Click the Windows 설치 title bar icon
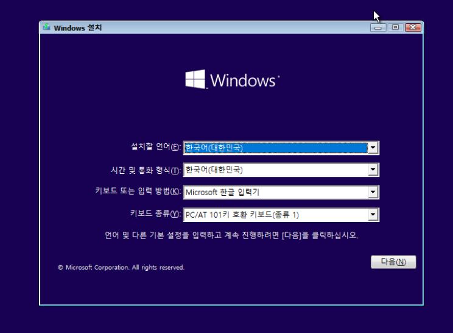This screenshot has width=453, height=333. (46, 27)
